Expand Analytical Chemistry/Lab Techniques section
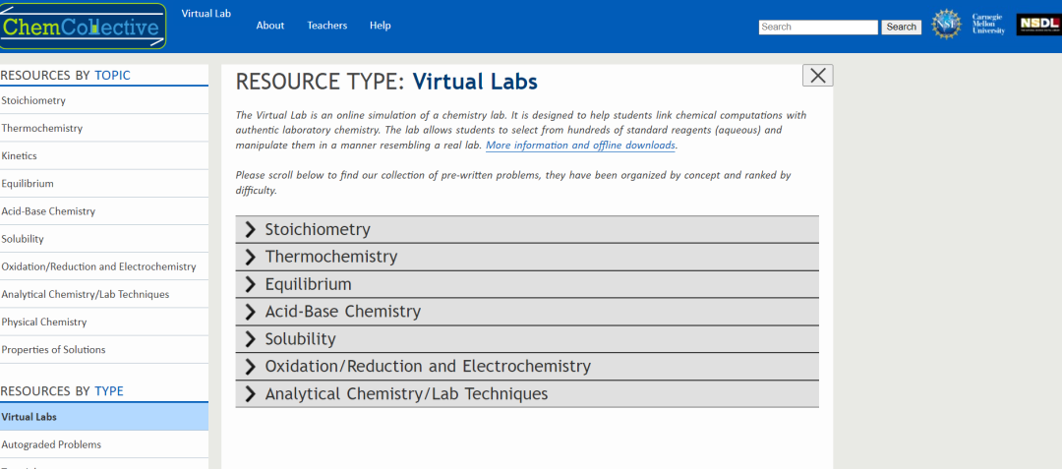1062x469 pixels. (x=527, y=394)
